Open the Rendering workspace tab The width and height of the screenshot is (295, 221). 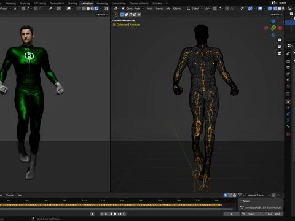pyautogui.click(x=102, y=4)
